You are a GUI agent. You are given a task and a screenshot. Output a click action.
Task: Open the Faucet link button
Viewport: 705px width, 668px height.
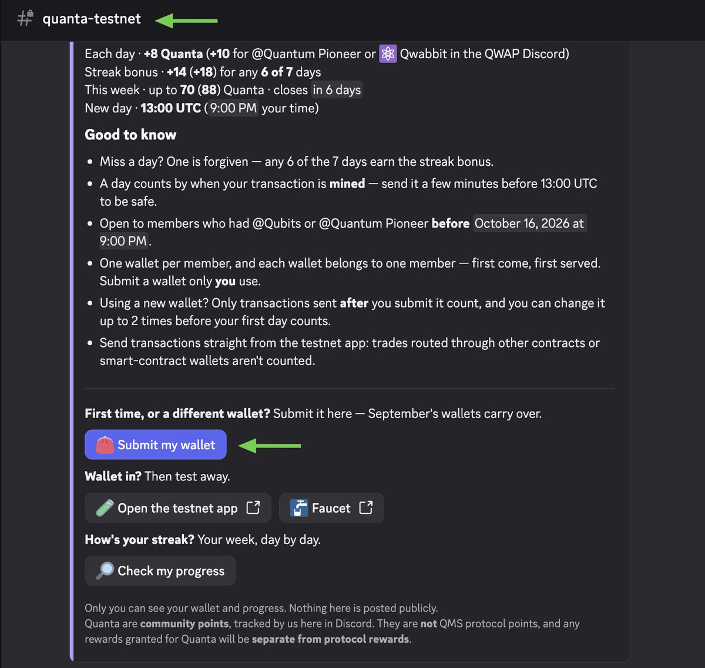point(331,508)
